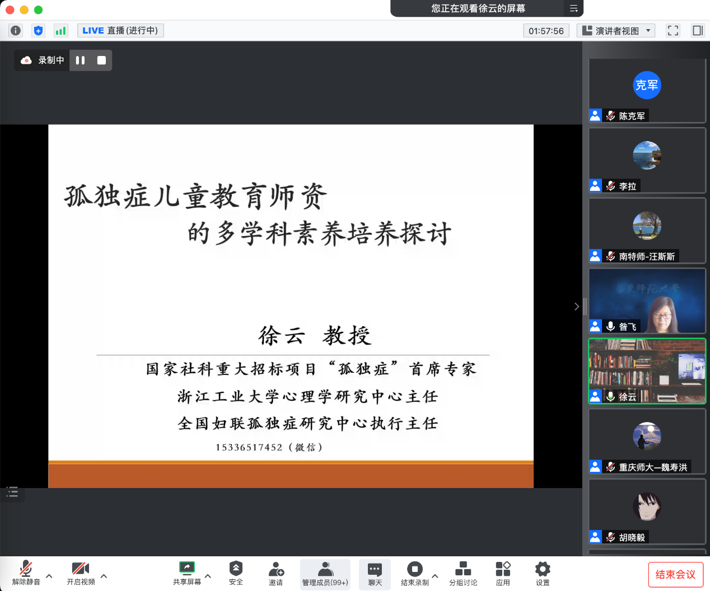
Task: Expand share screen options arrow
Action: pos(208,575)
